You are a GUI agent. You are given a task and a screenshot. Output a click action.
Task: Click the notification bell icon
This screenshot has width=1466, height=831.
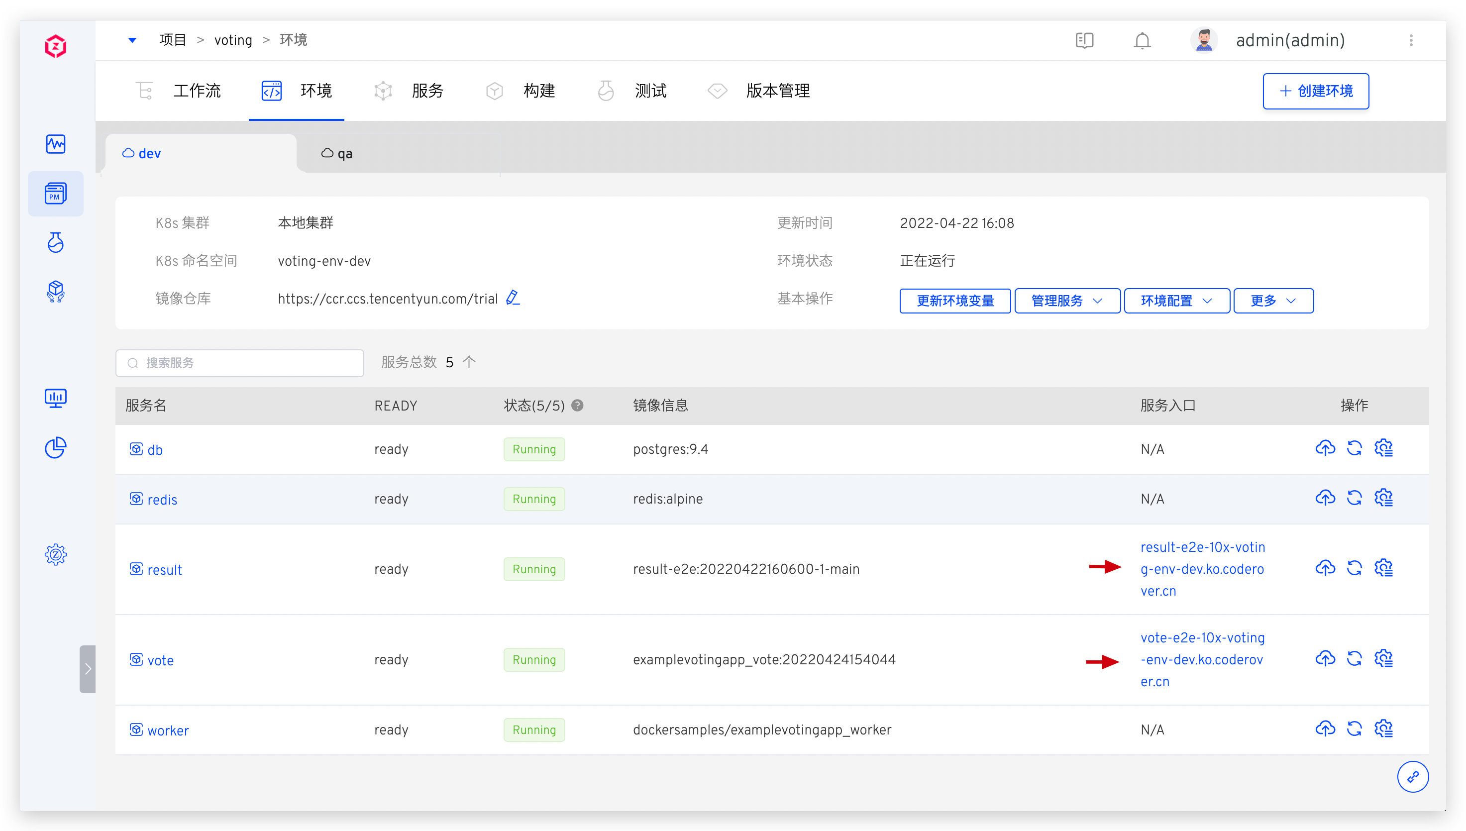[x=1142, y=40]
